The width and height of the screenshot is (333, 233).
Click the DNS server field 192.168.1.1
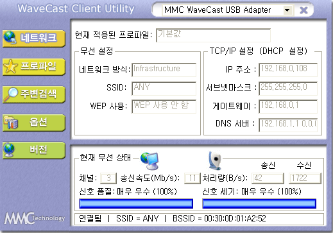288,125
